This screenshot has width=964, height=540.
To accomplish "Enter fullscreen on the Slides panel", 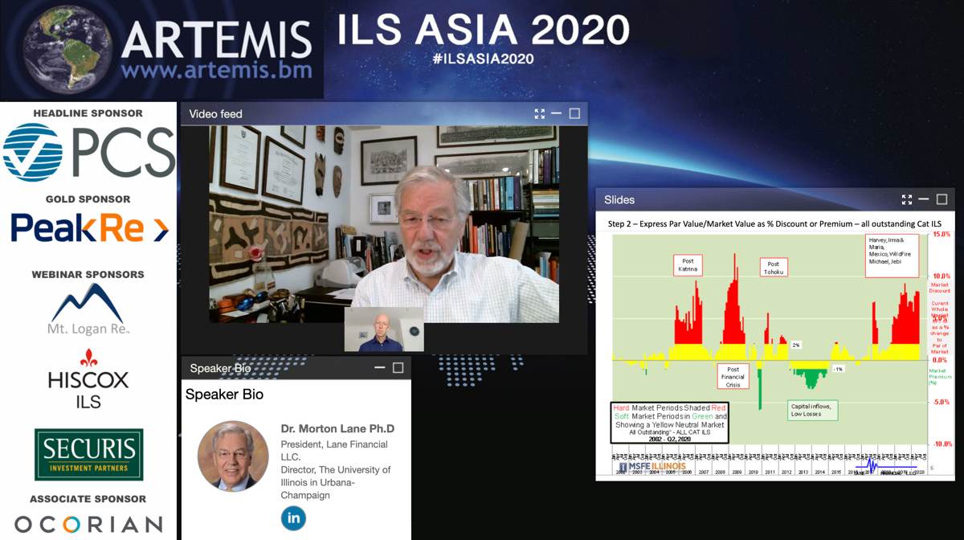I will (906, 199).
